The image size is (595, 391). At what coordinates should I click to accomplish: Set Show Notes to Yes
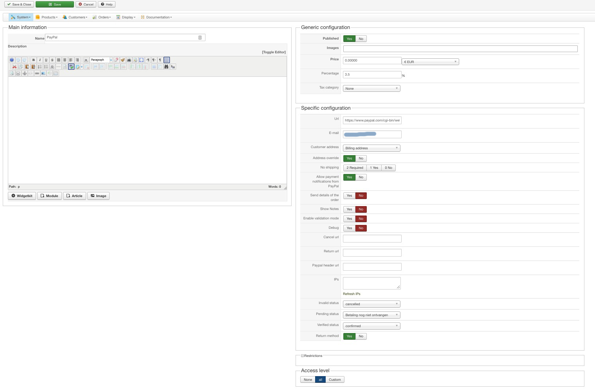coord(349,209)
